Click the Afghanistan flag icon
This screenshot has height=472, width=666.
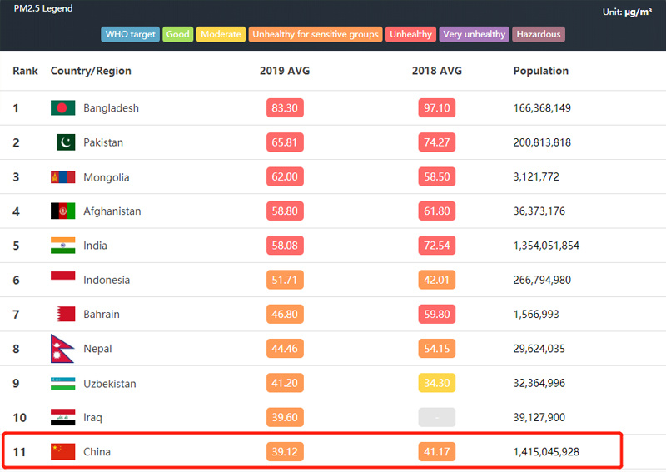(63, 211)
